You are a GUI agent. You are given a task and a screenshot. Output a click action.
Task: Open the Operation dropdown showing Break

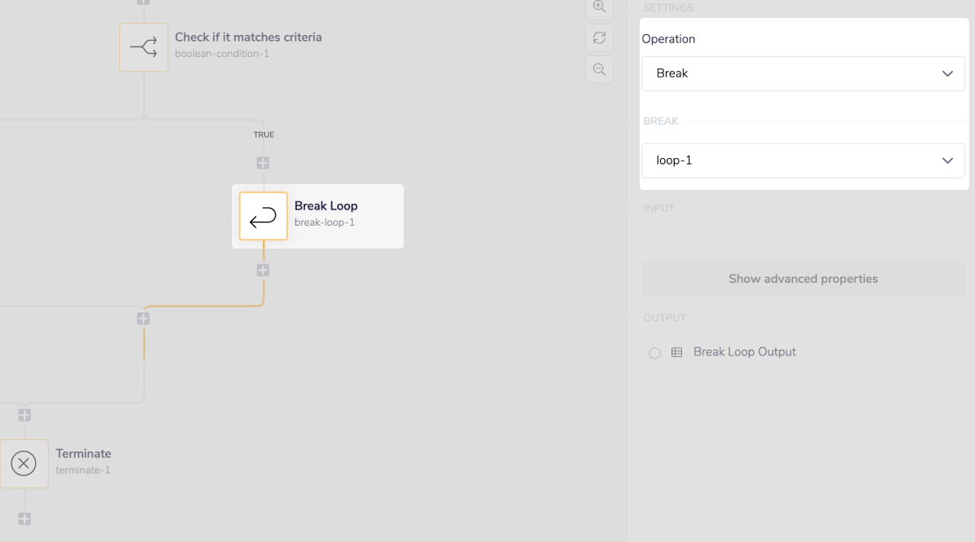coord(803,73)
